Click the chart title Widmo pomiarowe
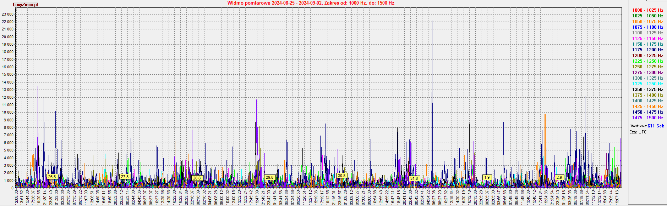 [311, 3]
